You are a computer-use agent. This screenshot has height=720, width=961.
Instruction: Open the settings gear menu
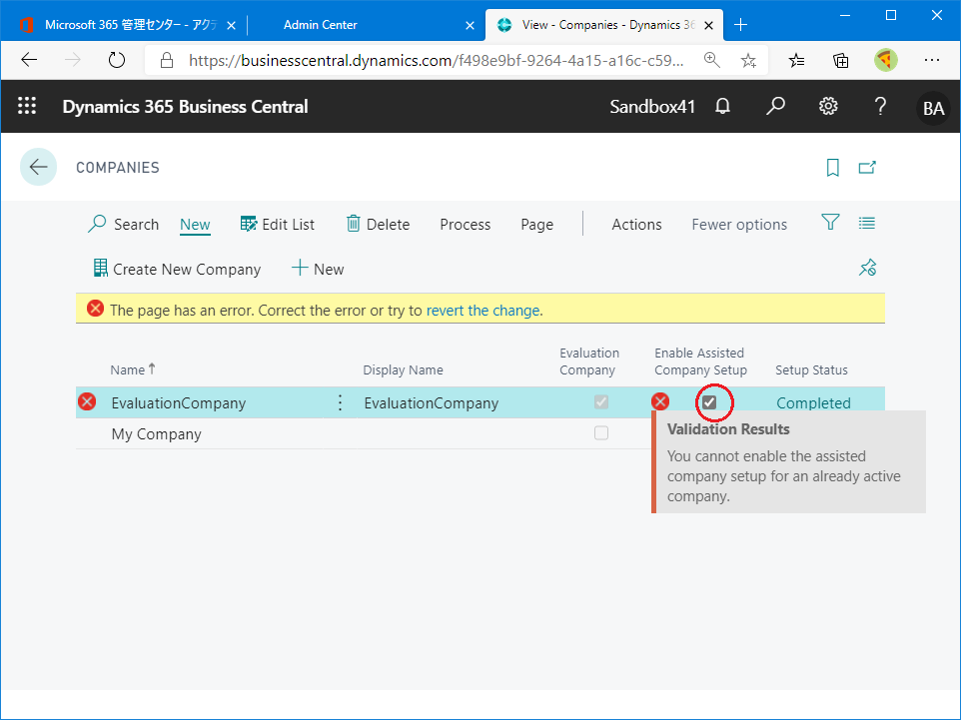tap(828, 106)
